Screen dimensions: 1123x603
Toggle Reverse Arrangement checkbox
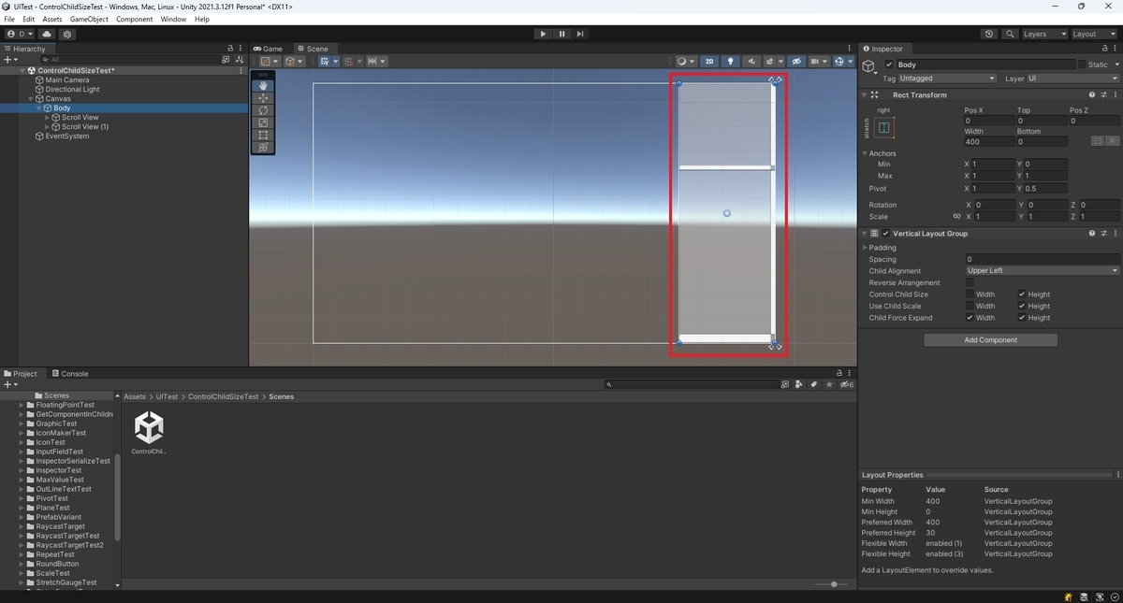tap(970, 282)
